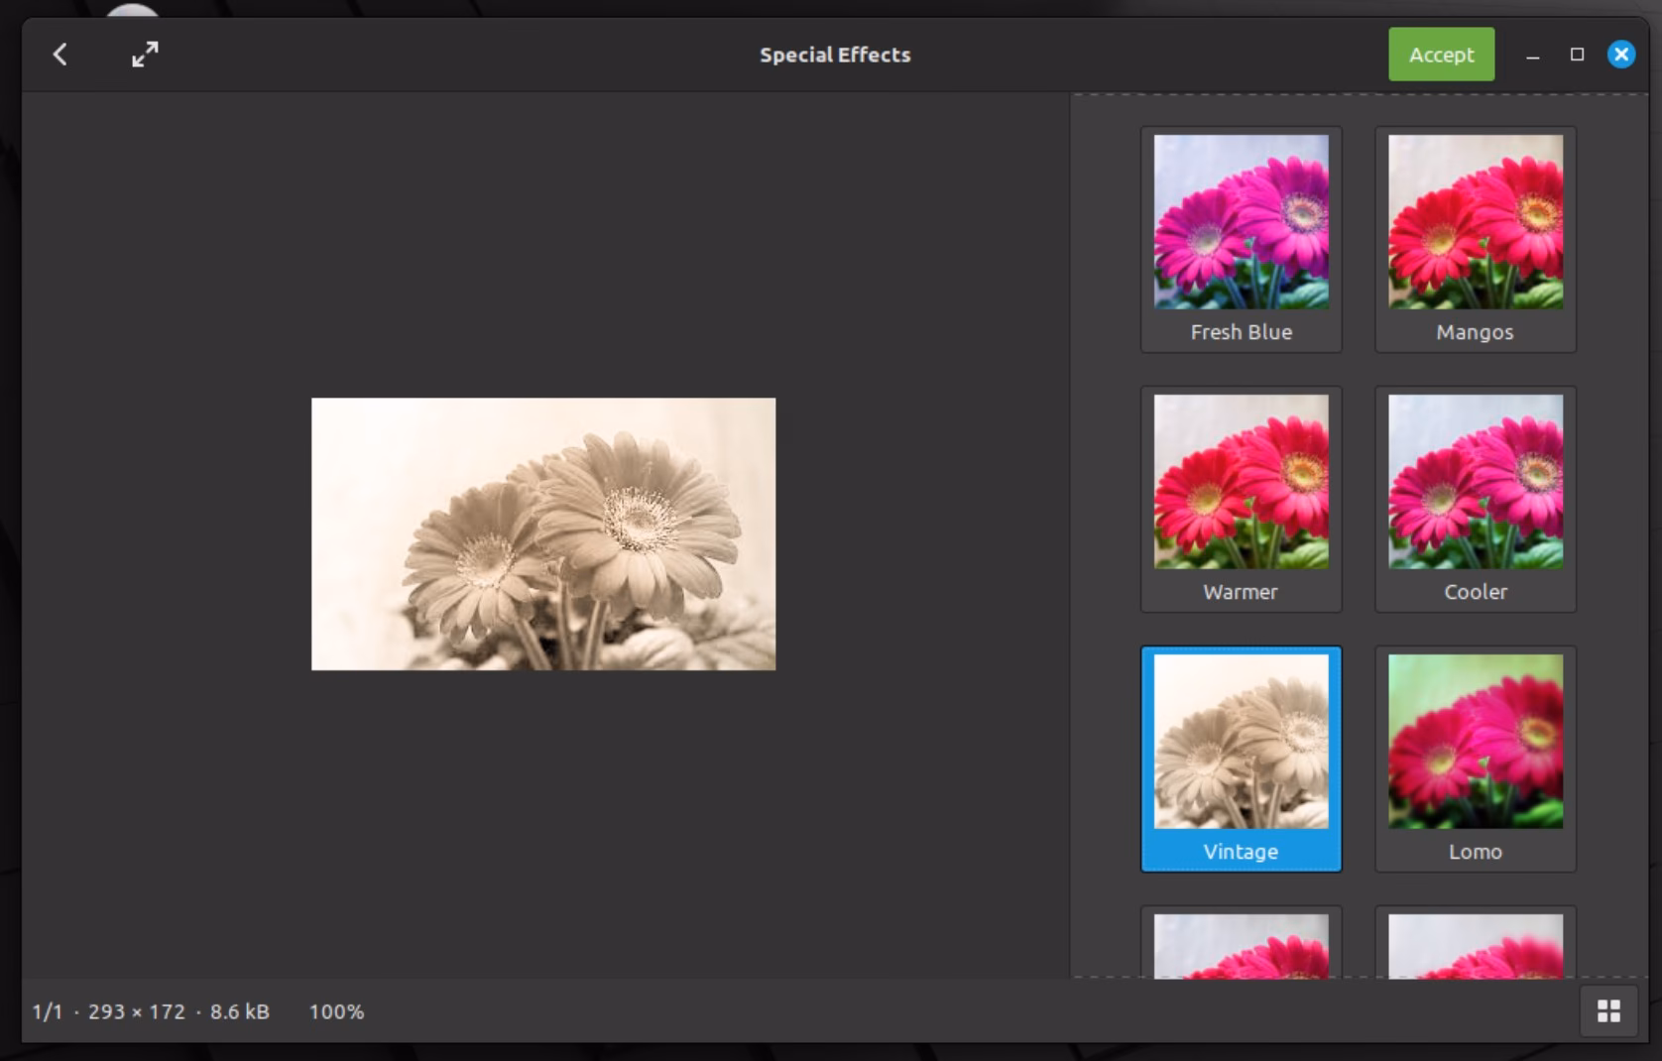The width and height of the screenshot is (1662, 1061).
Task: Apply the Lomo effect preset
Action: 1475,759
